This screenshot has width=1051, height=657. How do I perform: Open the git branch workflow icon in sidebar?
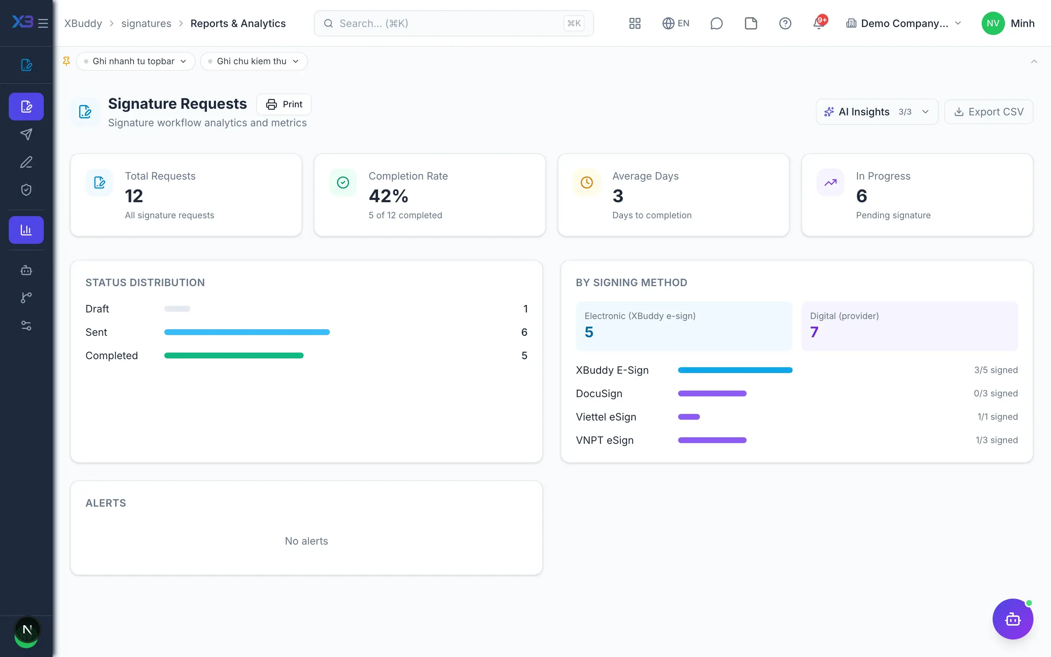27,297
